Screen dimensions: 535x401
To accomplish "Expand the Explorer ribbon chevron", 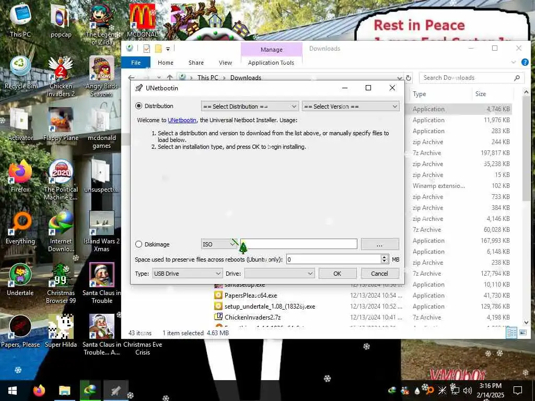I will point(514,62).
